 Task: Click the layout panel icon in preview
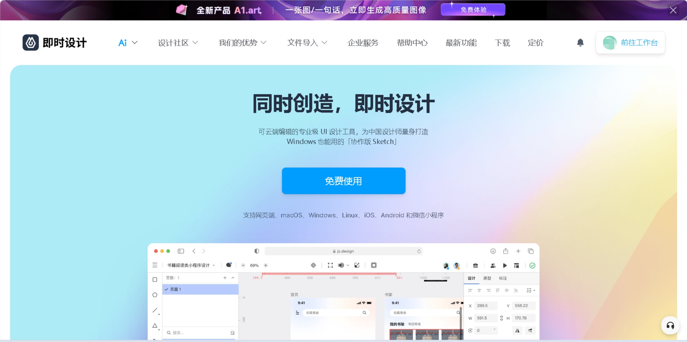coord(517,265)
